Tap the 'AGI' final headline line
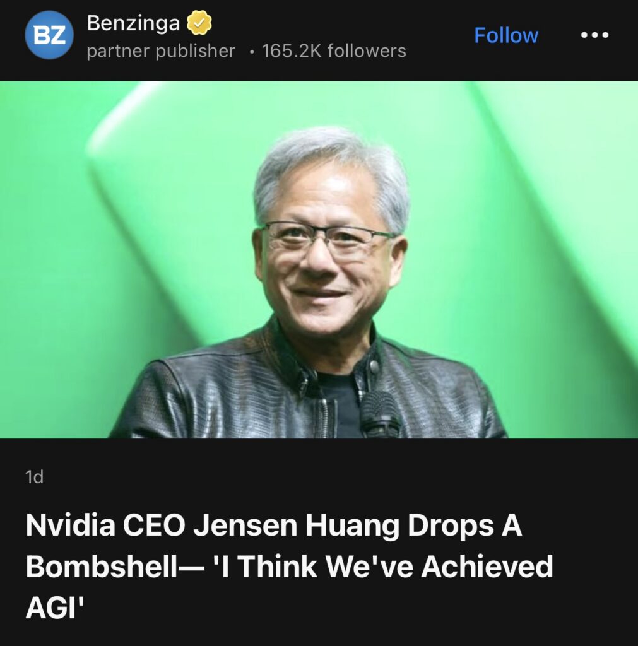 pos(55,608)
